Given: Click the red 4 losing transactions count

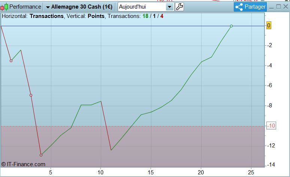Looking at the screenshot, I should coord(161,16).
